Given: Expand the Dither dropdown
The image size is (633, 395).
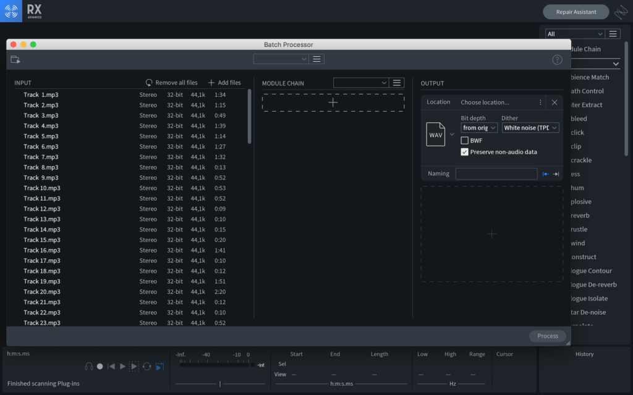Looking at the screenshot, I should (x=530, y=128).
